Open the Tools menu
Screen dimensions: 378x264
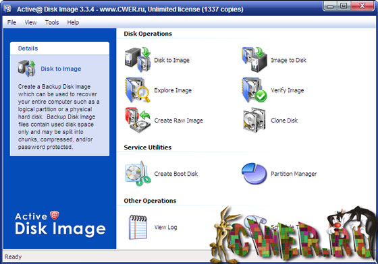tap(52, 22)
